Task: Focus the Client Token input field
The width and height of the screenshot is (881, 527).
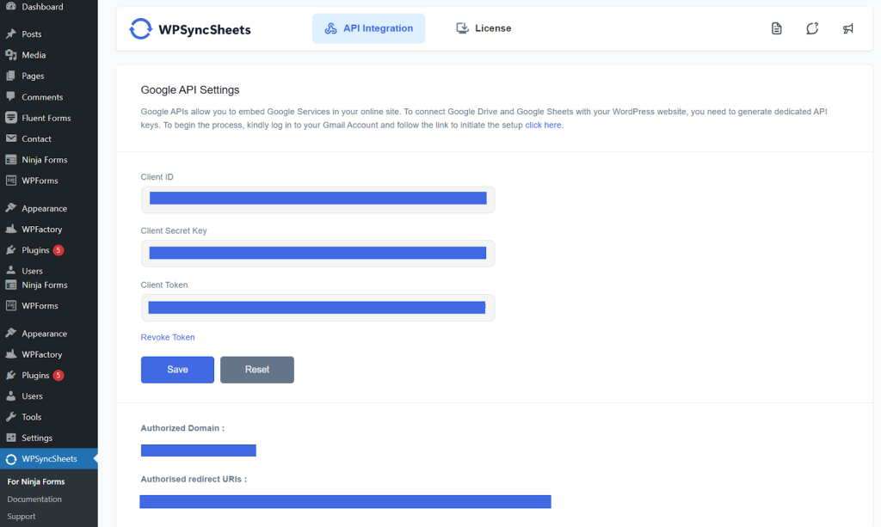Action: pos(318,308)
